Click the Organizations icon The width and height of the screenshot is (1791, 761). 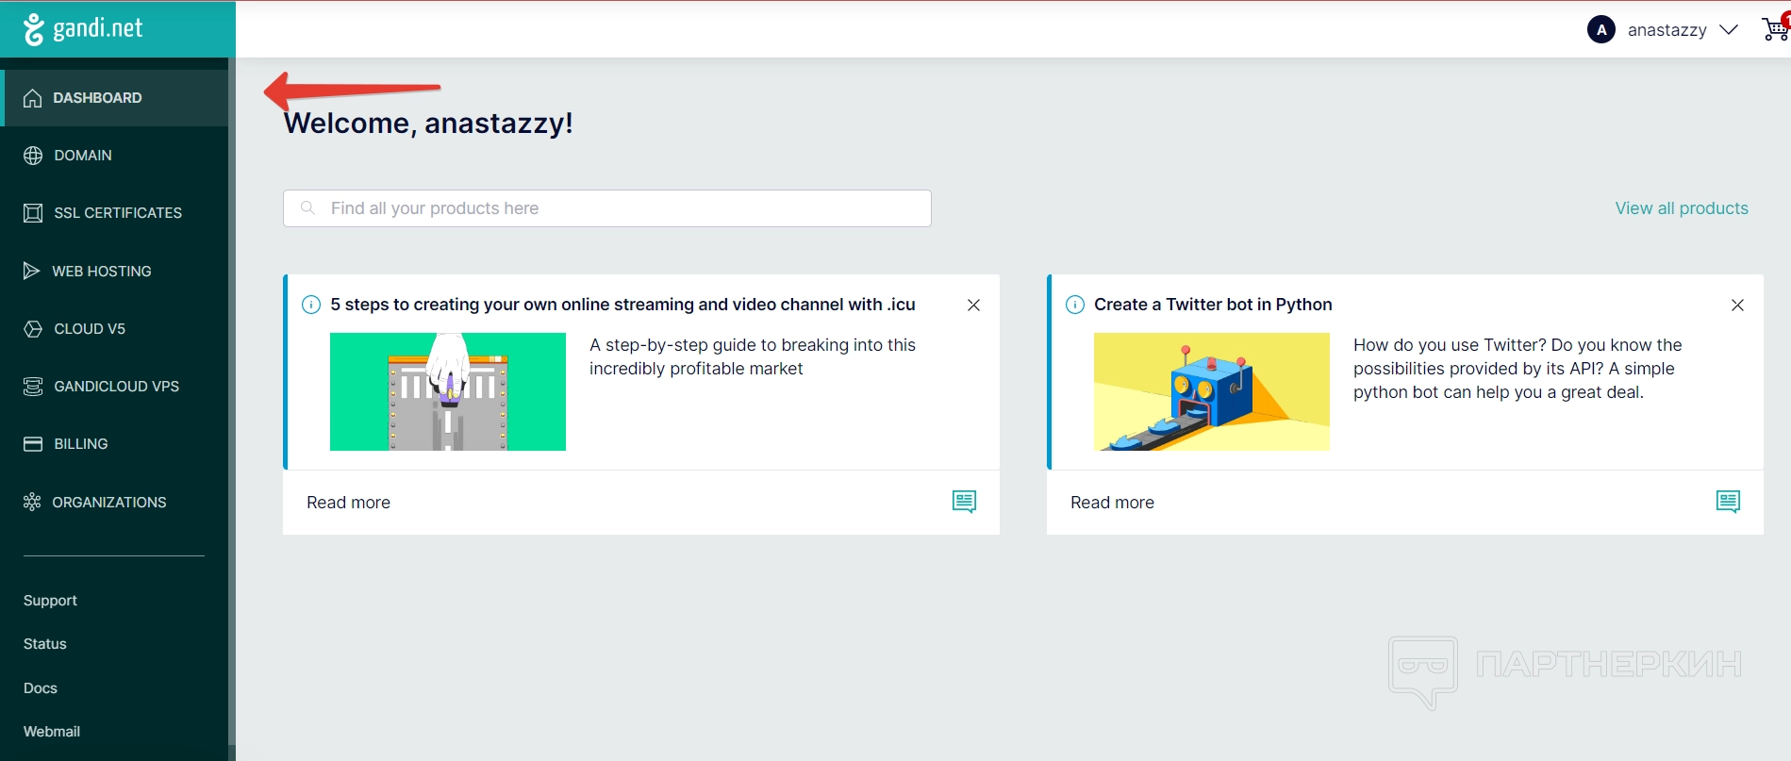[32, 502]
